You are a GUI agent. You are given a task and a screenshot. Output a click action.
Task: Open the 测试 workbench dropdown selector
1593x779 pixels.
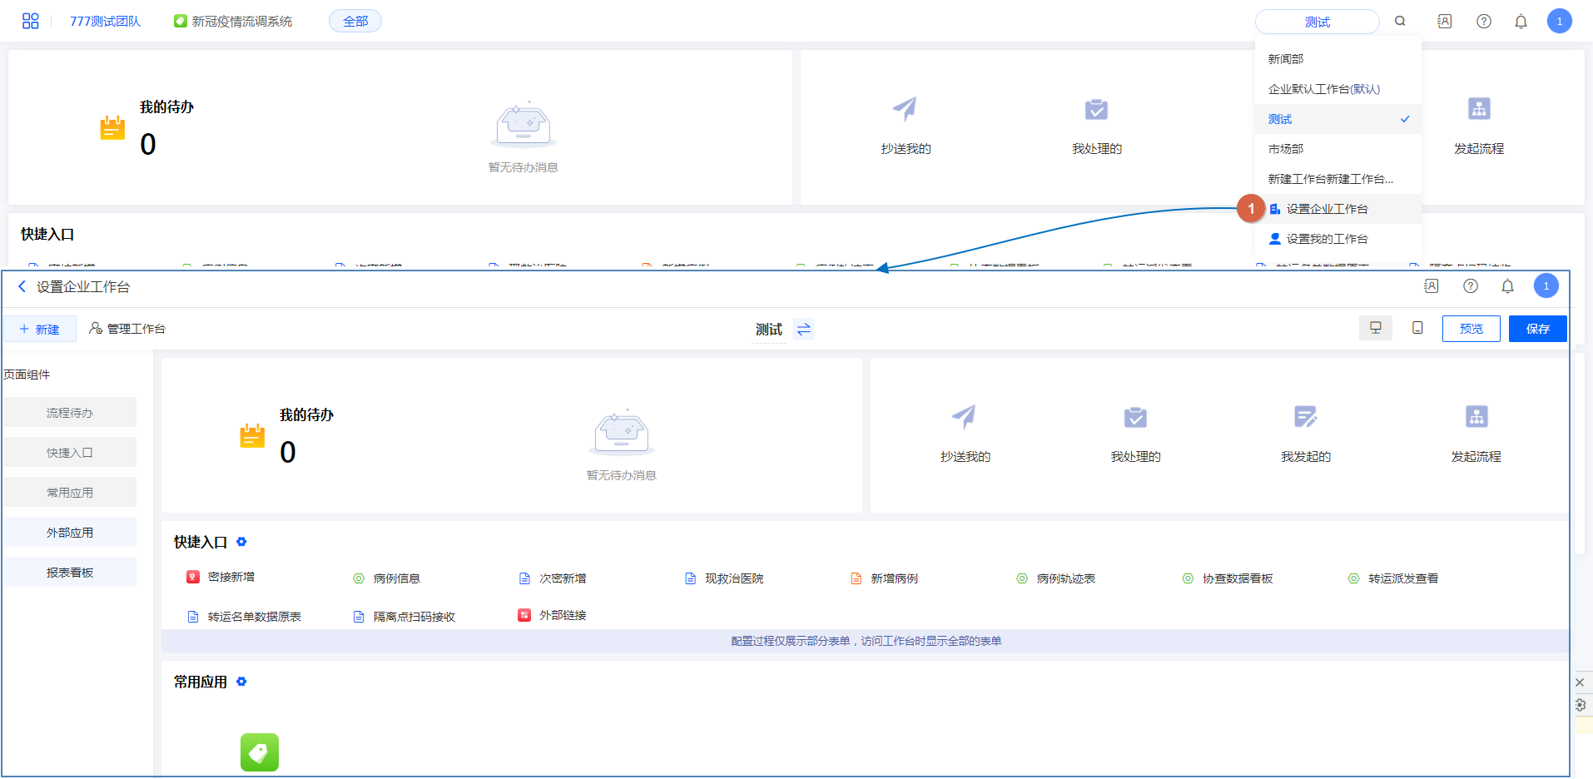click(1317, 22)
